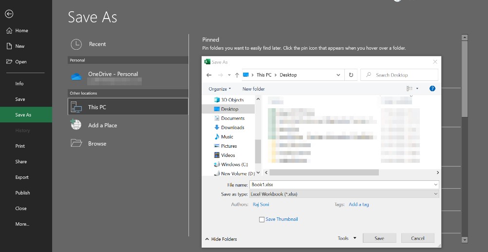Open the Help question mark icon

tap(432, 89)
